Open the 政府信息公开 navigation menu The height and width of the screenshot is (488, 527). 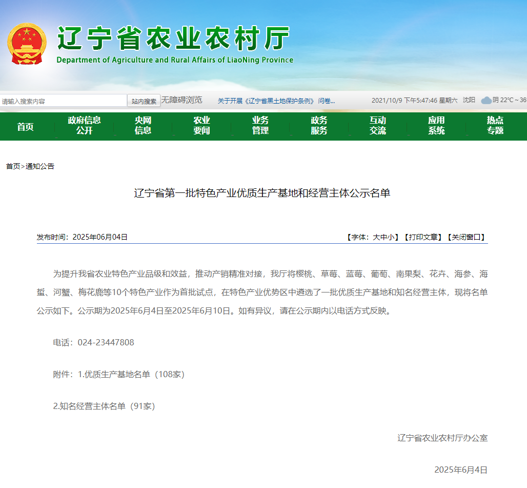click(x=84, y=126)
